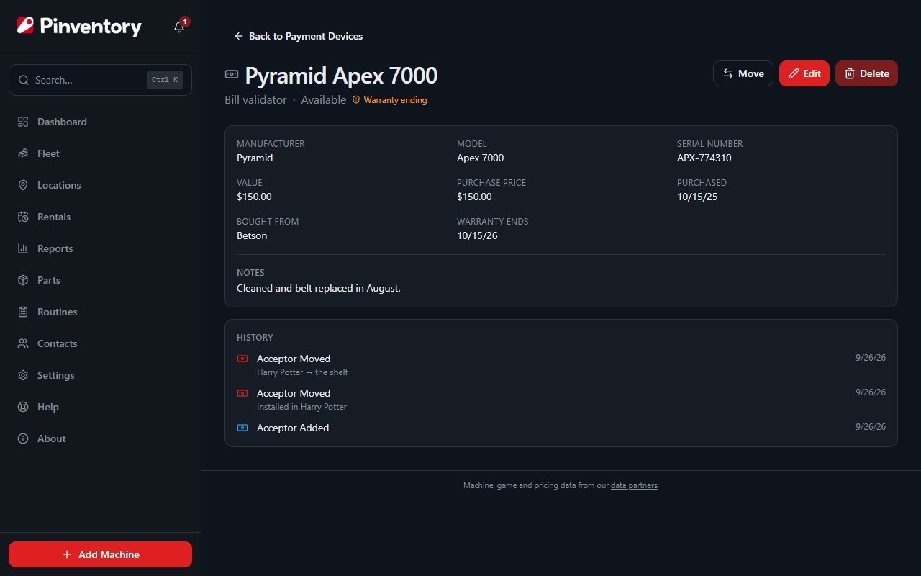Viewport: 921px width, 576px height.
Task: Click the 'Acceptor Moved' entry 'Harry Potter → the shelf'
Action: (561, 365)
